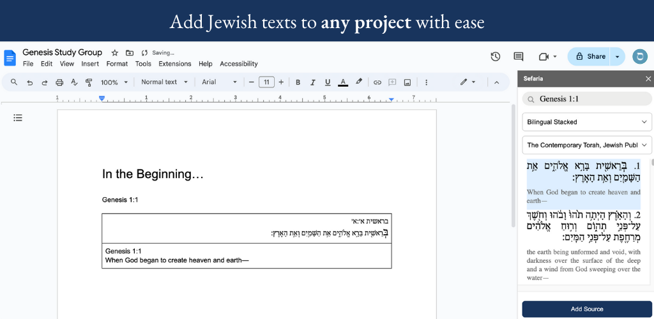Click the Share button

(589, 57)
